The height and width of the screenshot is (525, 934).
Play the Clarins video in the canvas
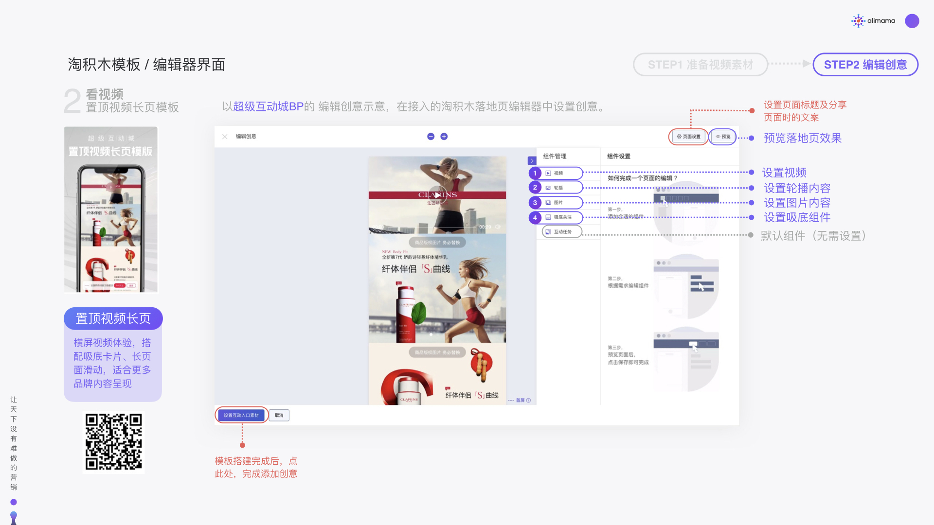[437, 195]
